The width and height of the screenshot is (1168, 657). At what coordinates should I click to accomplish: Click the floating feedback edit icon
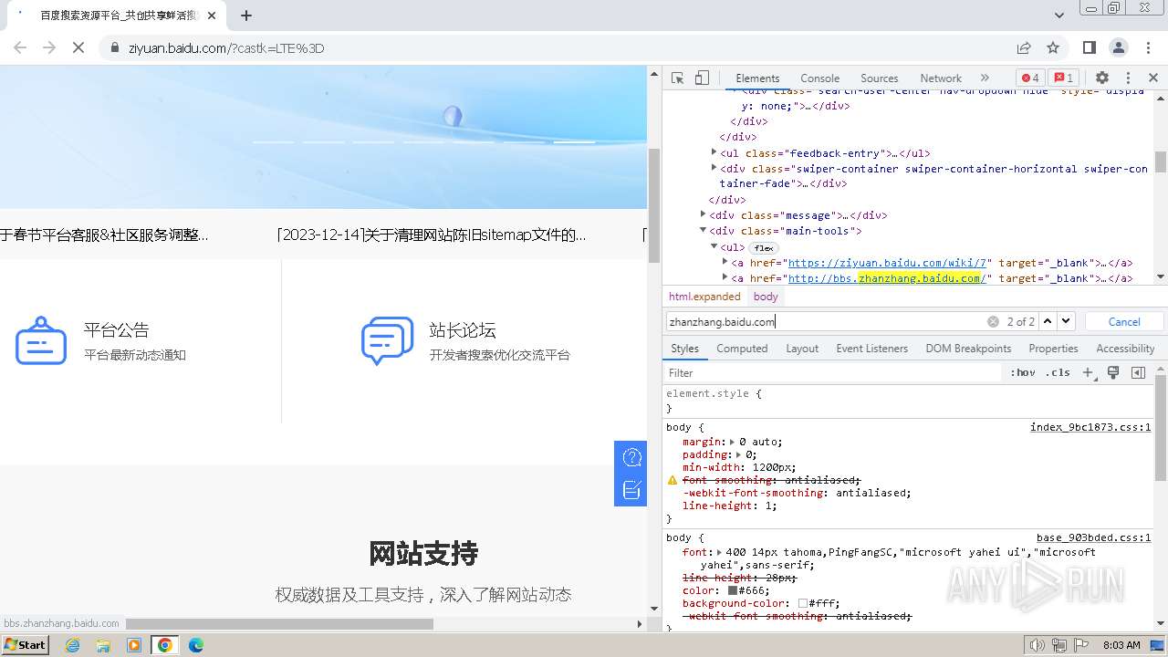pyautogui.click(x=631, y=490)
